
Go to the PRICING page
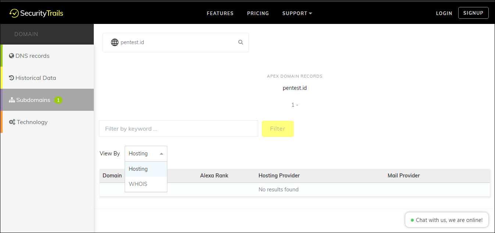pos(258,13)
